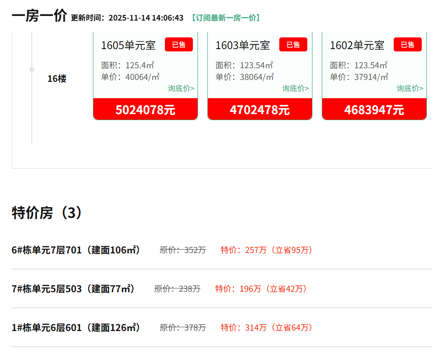Screen dimensions: 432x353
Task: Click the 已售 badge on unit 1605
Action: click(x=178, y=44)
